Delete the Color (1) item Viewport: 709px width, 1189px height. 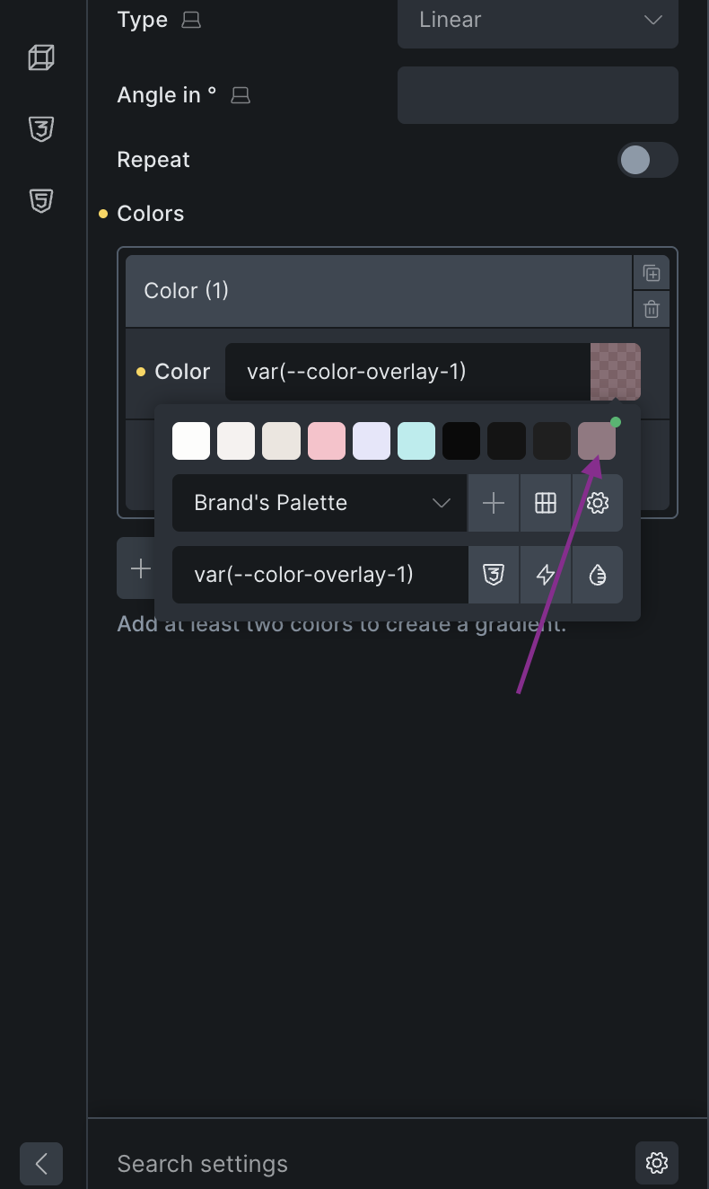coord(652,310)
